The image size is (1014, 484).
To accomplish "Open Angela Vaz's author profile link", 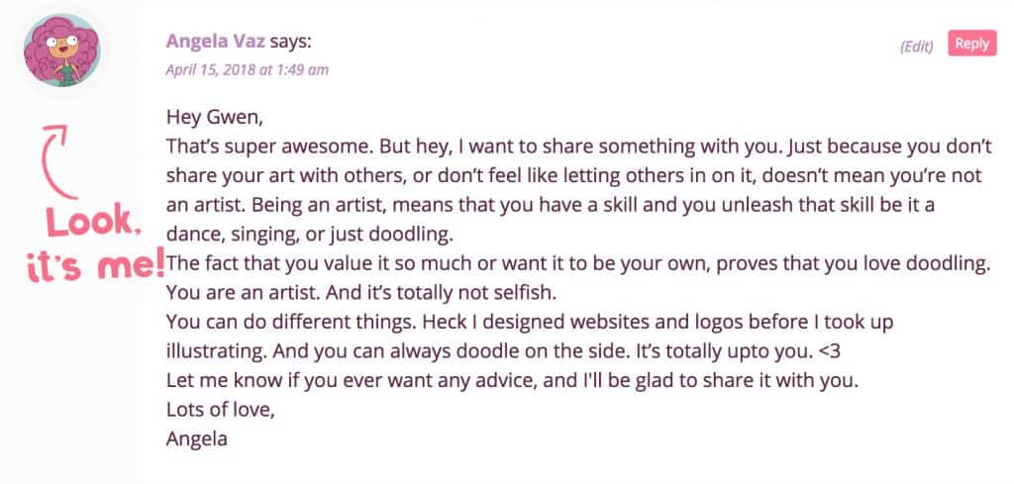I will [215, 42].
